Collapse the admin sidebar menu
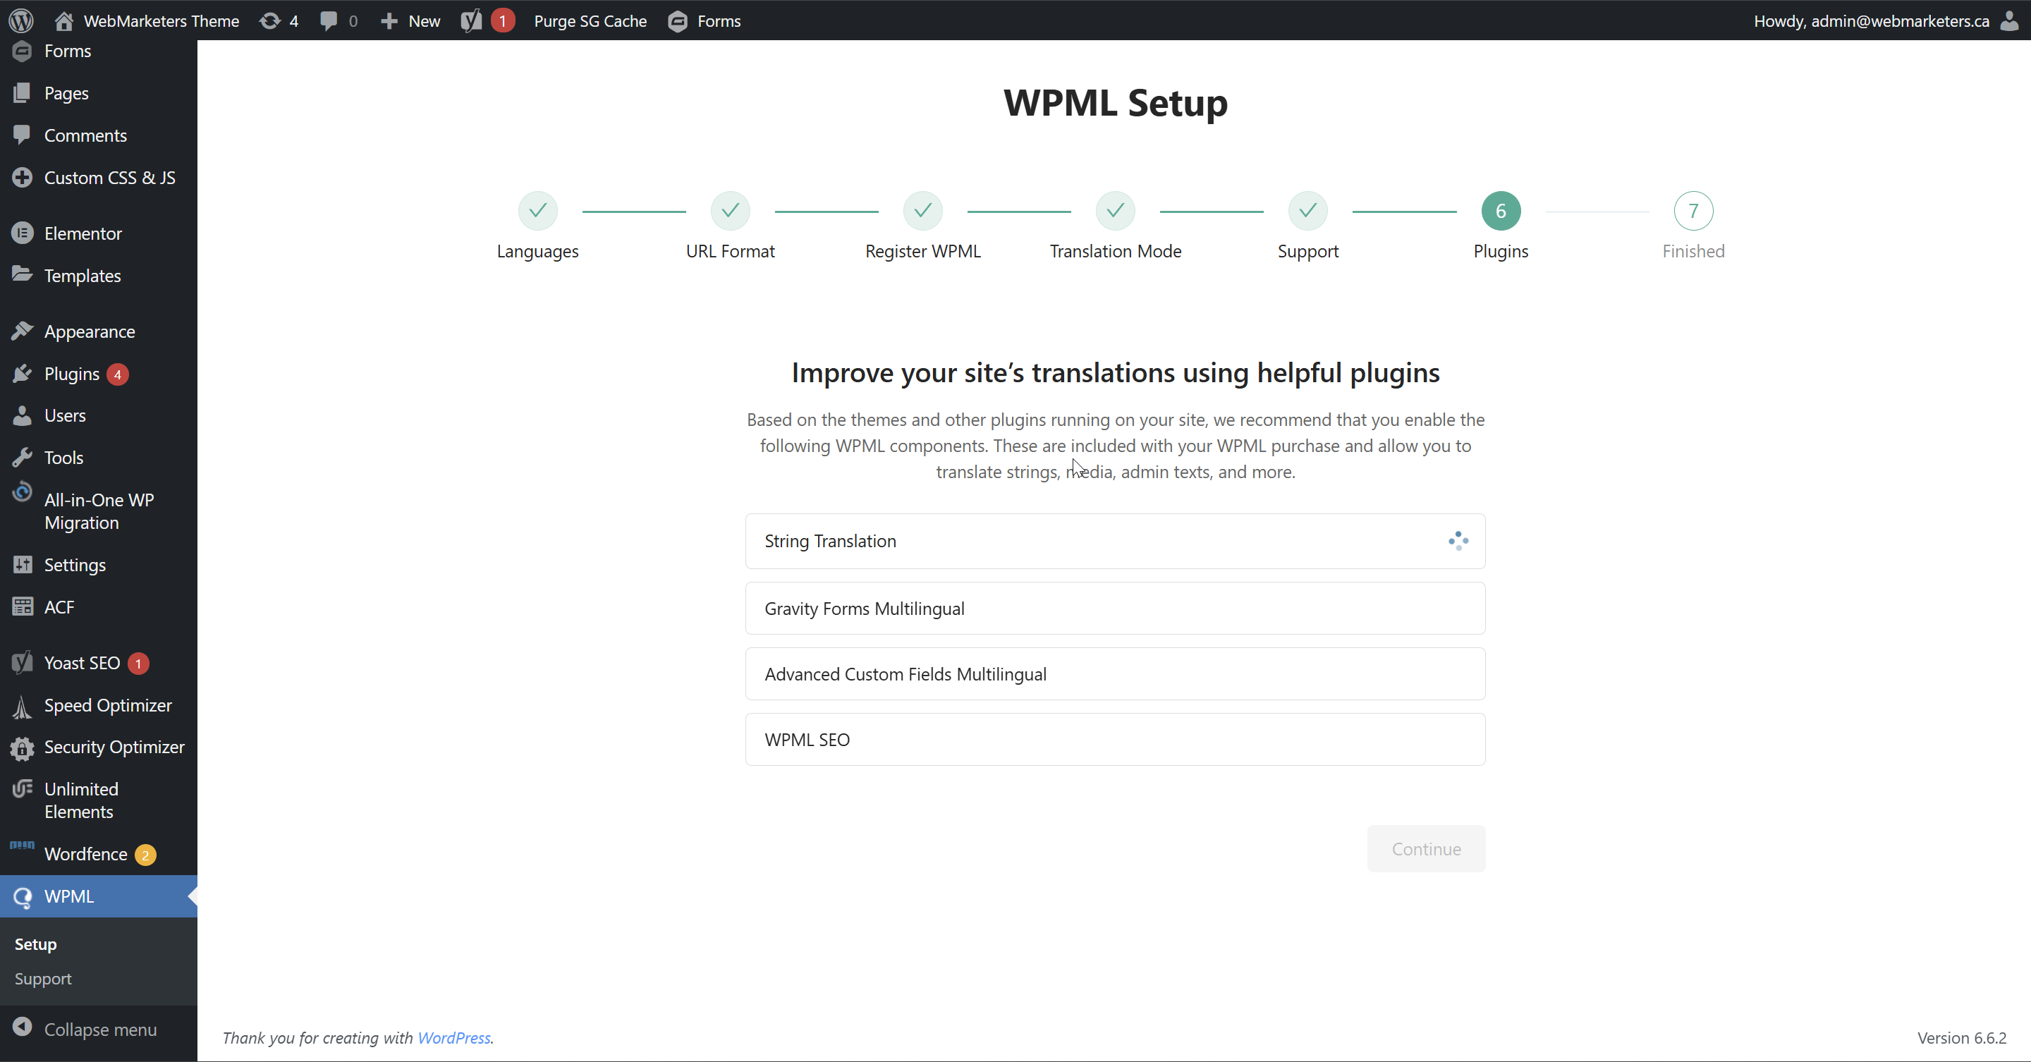This screenshot has width=2031, height=1062. (99, 1029)
